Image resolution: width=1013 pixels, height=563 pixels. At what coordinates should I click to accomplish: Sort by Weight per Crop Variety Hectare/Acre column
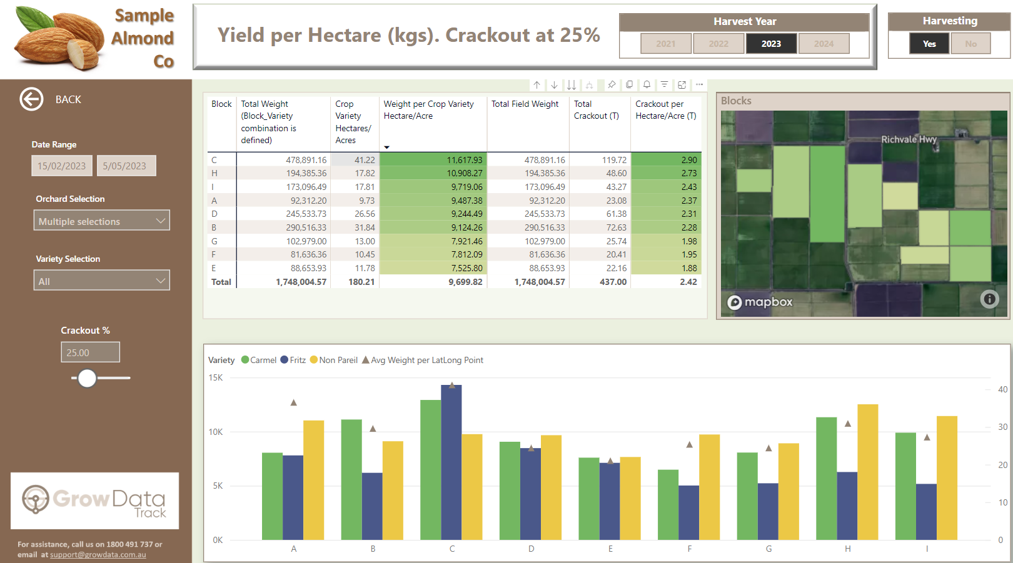click(428, 110)
